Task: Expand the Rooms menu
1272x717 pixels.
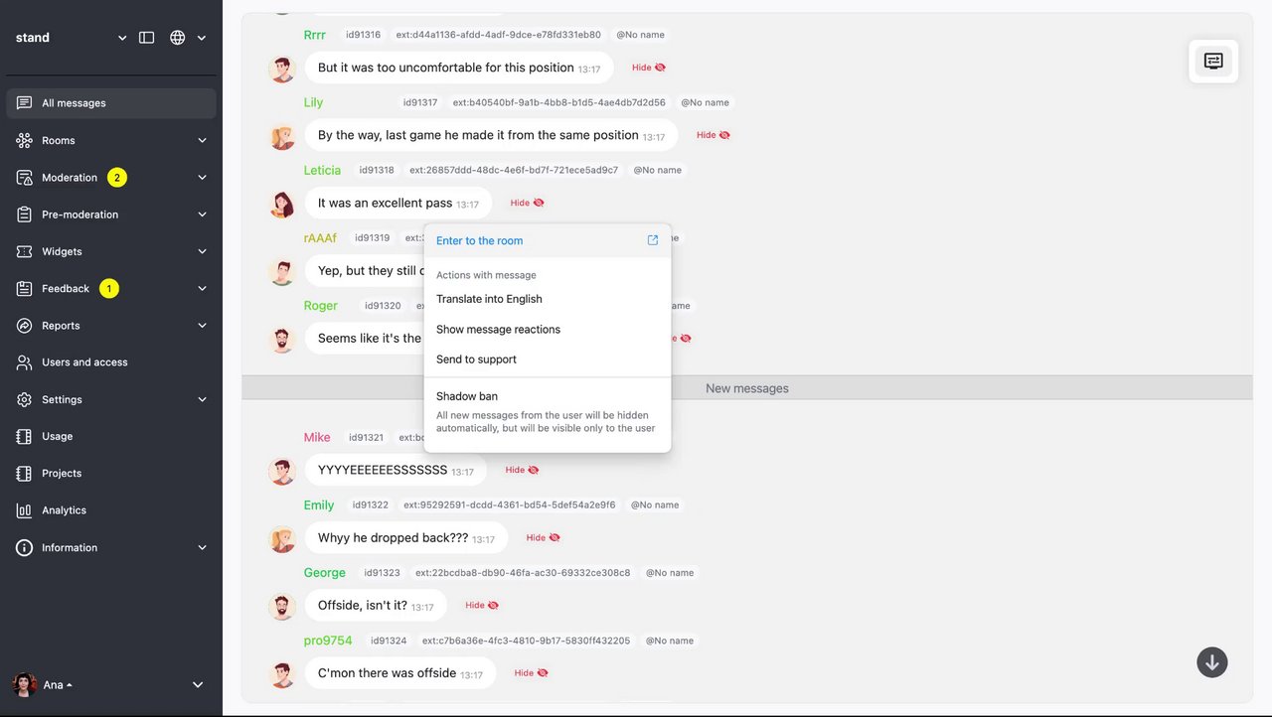Action: [111, 140]
